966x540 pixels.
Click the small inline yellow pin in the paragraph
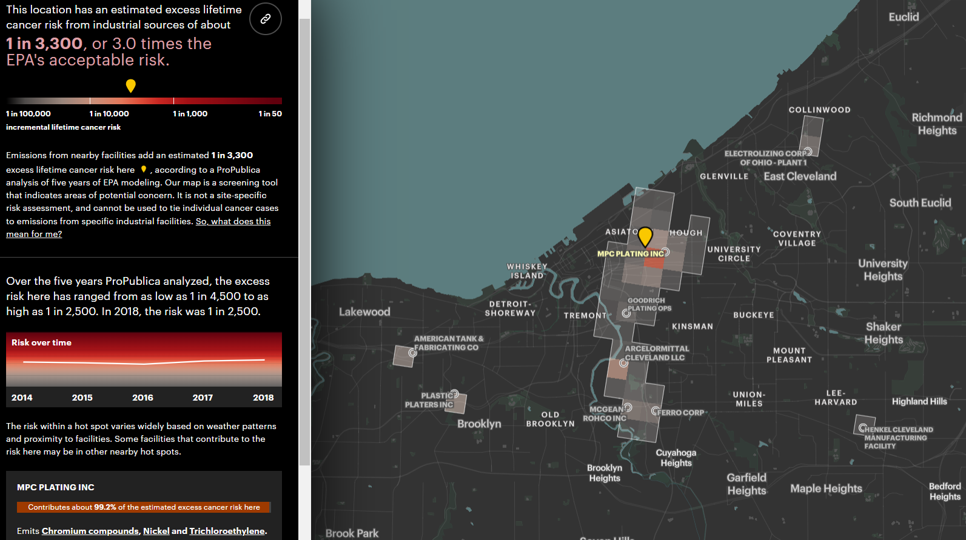click(x=144, y=169)
